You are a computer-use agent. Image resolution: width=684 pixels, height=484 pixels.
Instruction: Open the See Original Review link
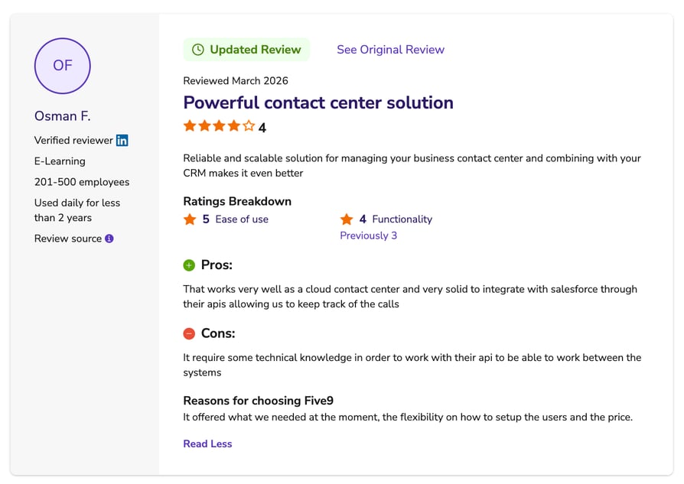(390, 50)
